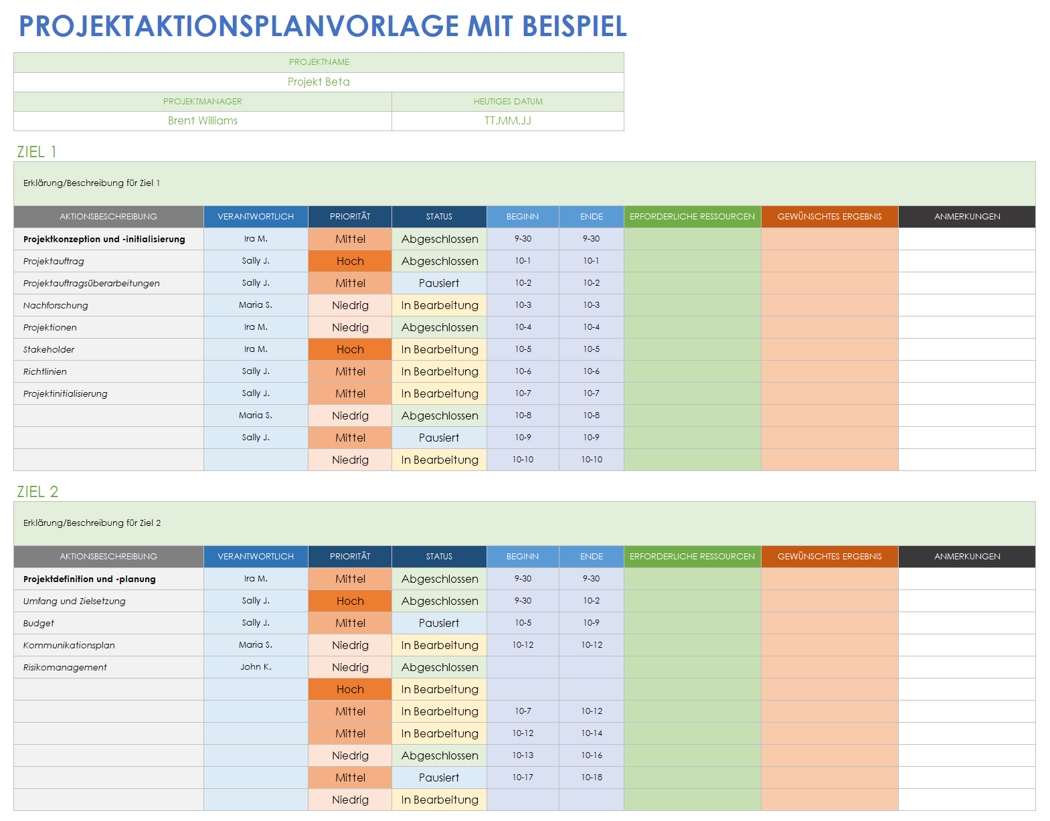Click 'Abgeschlossen' status in Projektionen row
This screenshot has width=1050, height=821.
click(439, 327)
